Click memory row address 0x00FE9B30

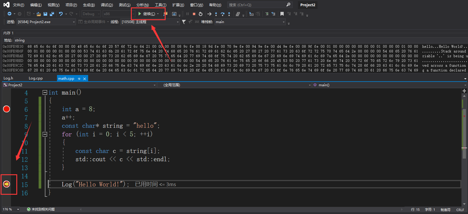pyautogui.click(x=13, y=47)
